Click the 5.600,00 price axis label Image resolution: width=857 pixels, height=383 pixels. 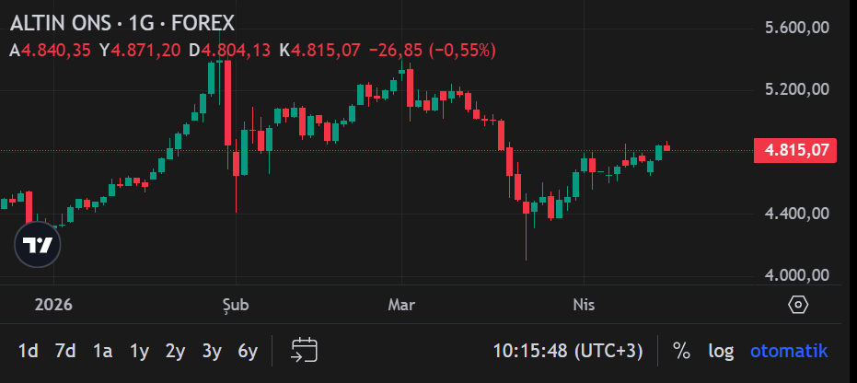pos(798,29)
